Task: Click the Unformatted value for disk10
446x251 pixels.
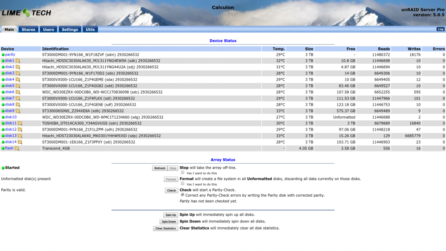Action: click(x=344, y=117)
